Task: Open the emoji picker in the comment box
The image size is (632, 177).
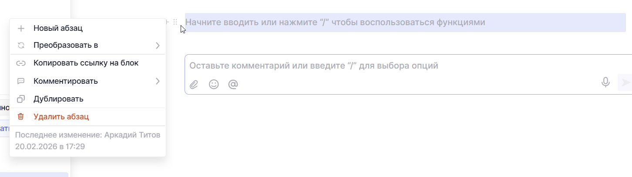Action: tap(214, 84)
